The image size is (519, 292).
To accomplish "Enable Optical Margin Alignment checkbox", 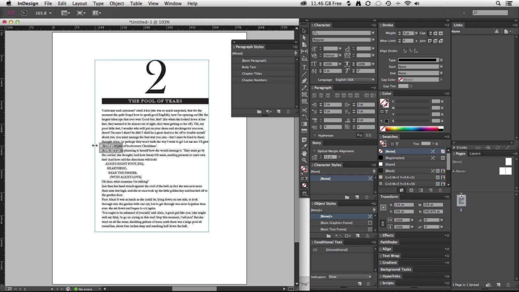I will click(314, 151).
